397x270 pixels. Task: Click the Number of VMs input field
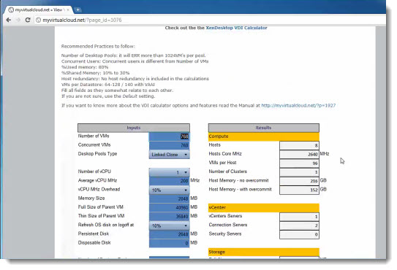[x=169, y=136]
